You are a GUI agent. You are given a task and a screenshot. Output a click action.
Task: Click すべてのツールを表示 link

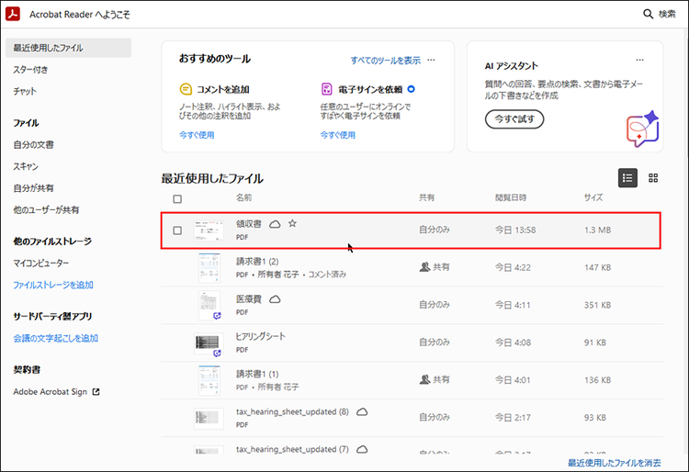click(x=385, y=61)
